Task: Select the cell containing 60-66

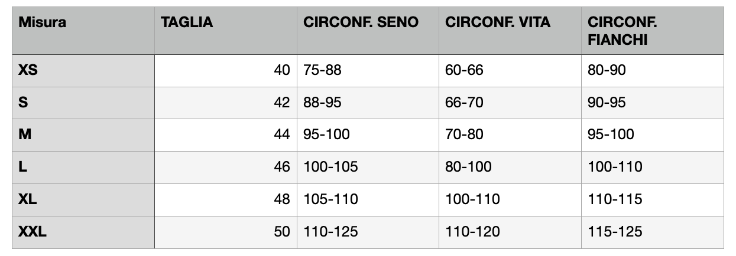Action: click(510, 70)
